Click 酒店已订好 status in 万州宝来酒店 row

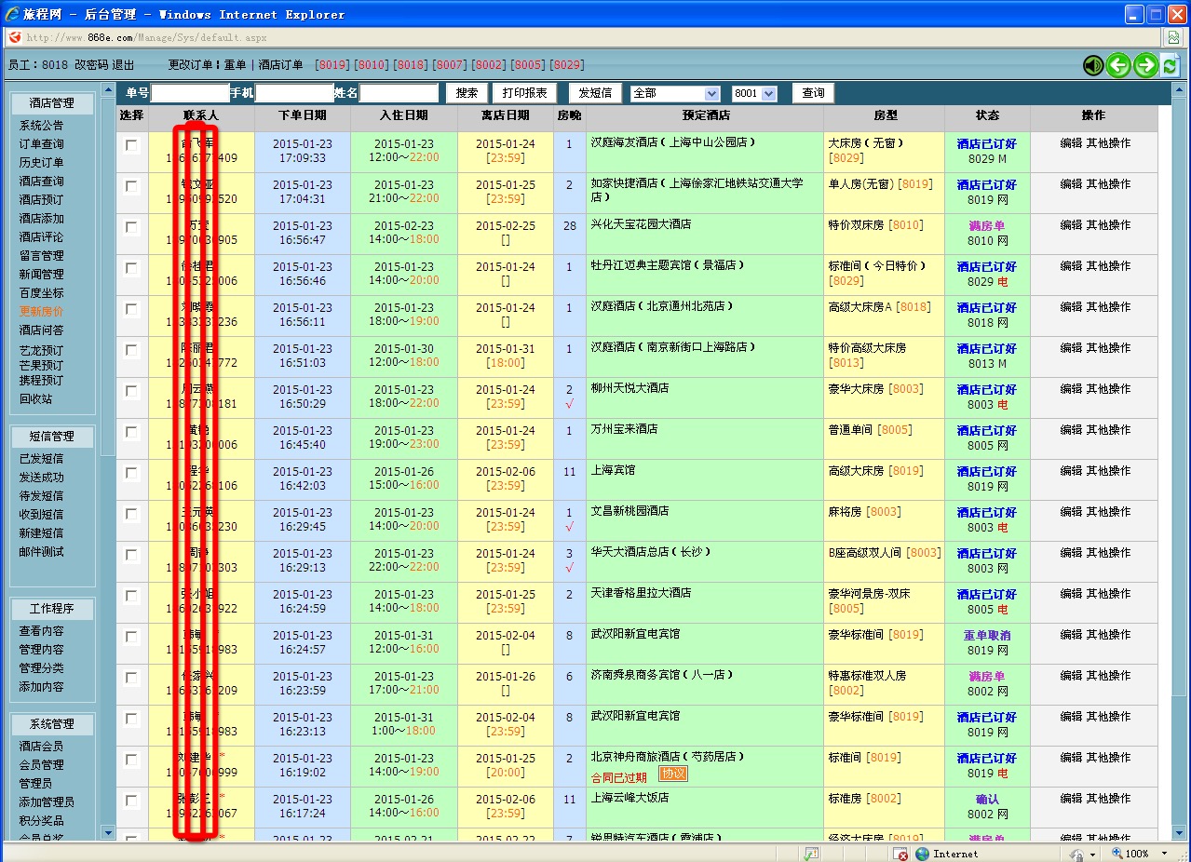987,431
